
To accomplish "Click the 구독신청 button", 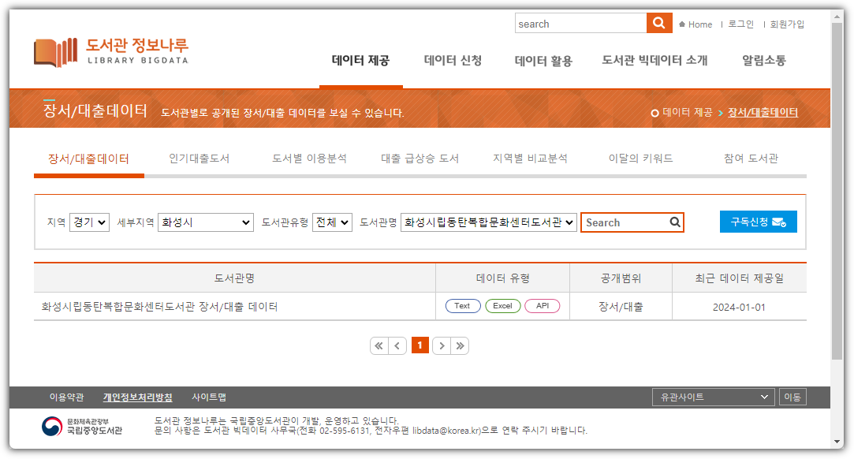I will (758, 222).
